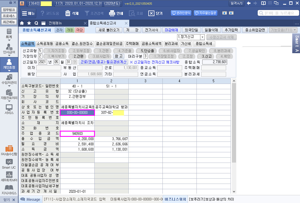The height and width of the screenshot is (203, 300).
Task: Open 회계 module in sidebar
Action: pos(9,34)
